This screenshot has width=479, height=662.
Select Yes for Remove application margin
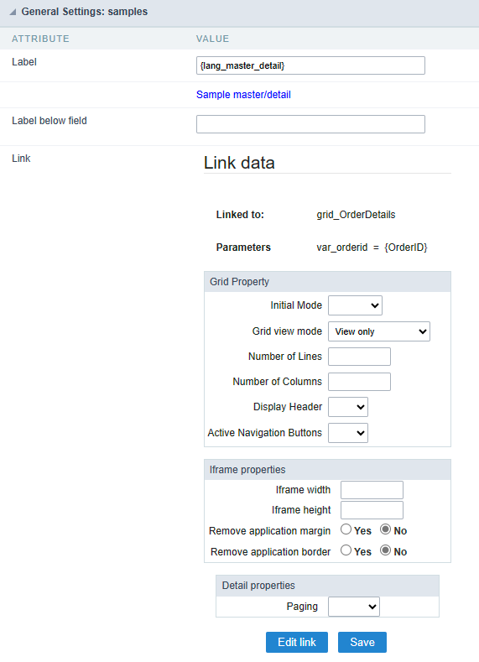(x=346, y=529)
